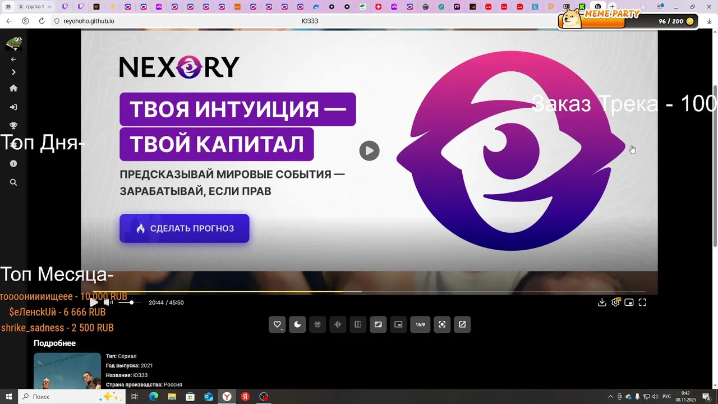Select the dark R icon browser tab

[x=457, y=7]
